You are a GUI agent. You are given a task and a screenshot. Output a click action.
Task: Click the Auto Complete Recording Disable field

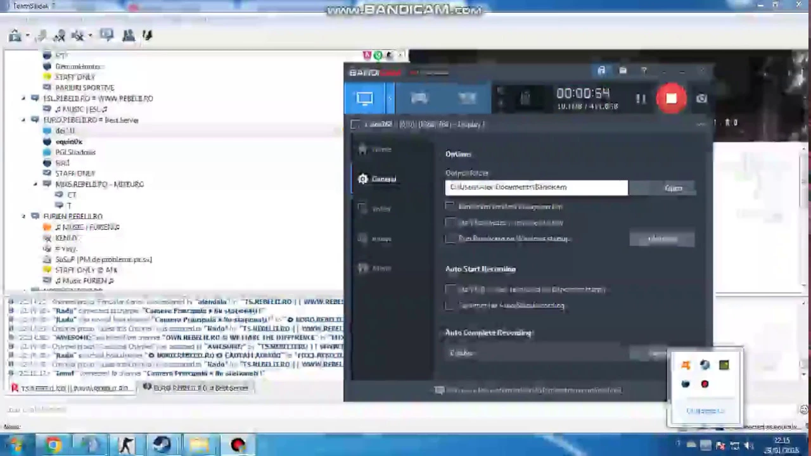coord(537,353)
